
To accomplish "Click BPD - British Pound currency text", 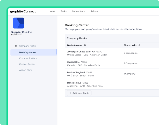I will pos(83,76).
